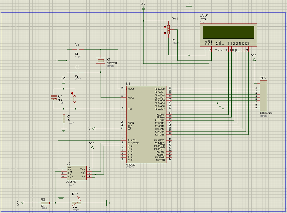Select the ADC0832 chip U2
Viewport: 287px width, 213px height.
(x=76, y=173)
